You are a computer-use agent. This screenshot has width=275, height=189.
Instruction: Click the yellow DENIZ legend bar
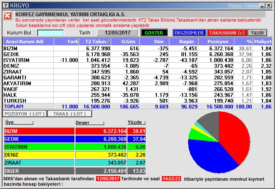(39, 155)
